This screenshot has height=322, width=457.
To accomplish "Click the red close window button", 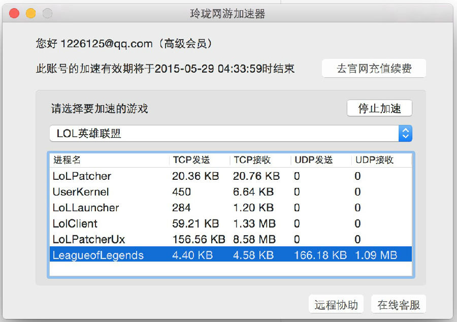I will 14,14.
